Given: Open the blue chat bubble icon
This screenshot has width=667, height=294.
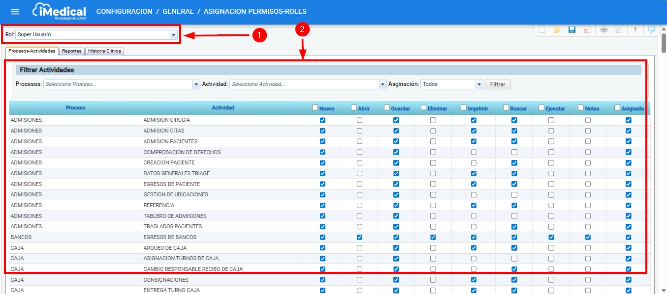Looking at the screenshot, I should point(651,29).
